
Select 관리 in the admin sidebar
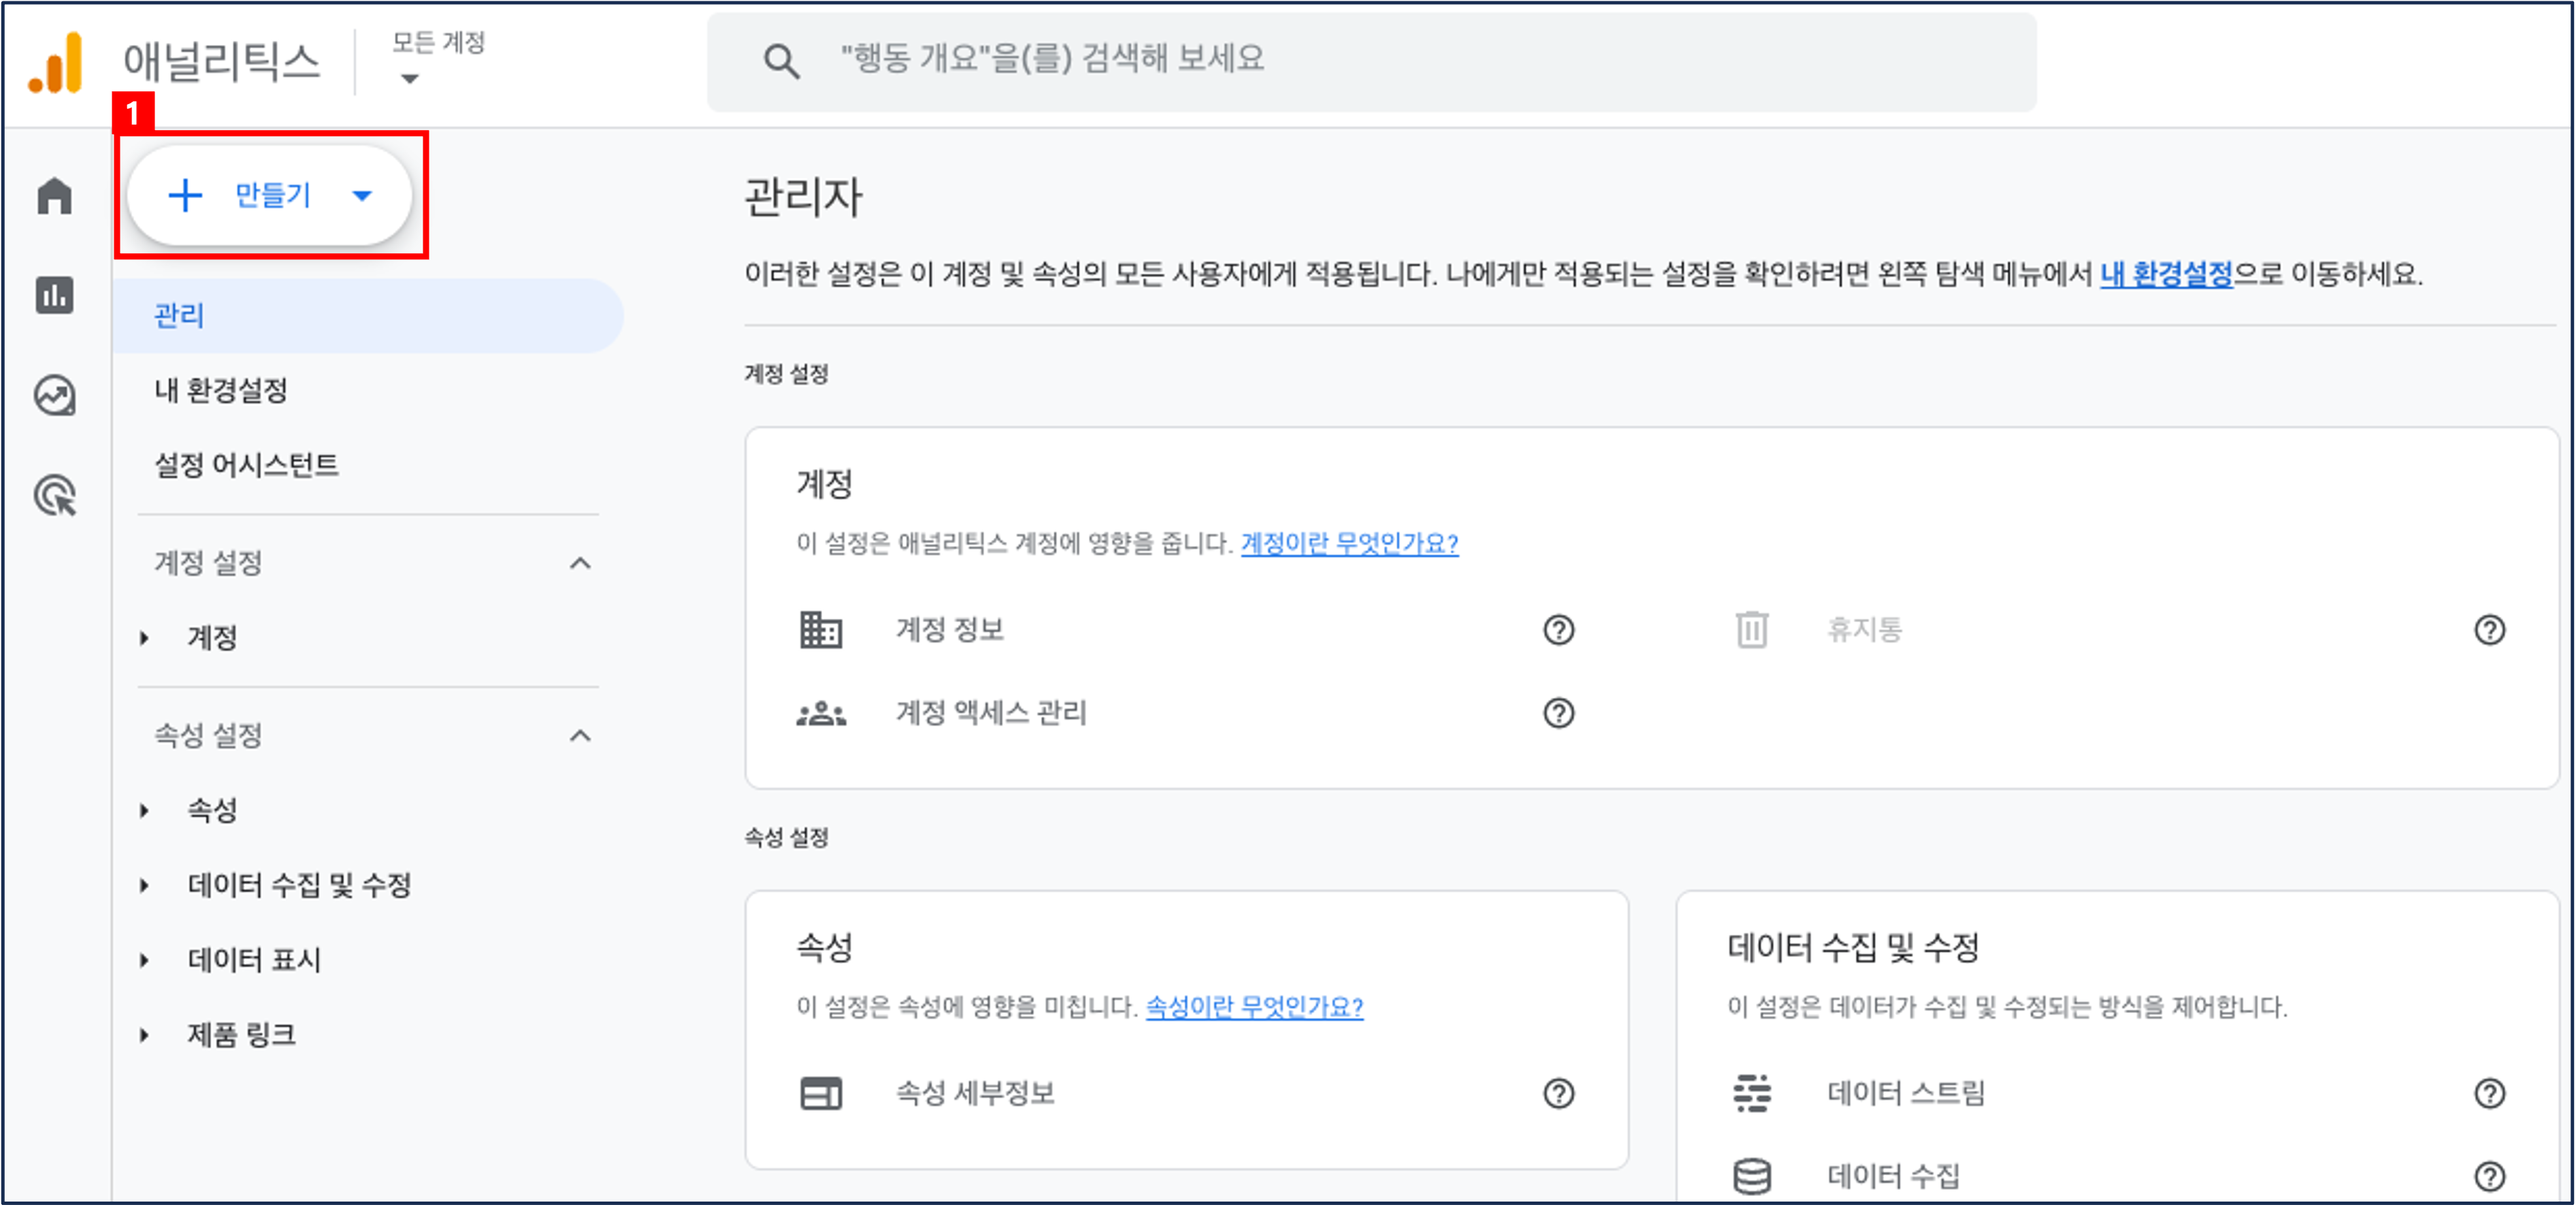[x=368, y=316]
